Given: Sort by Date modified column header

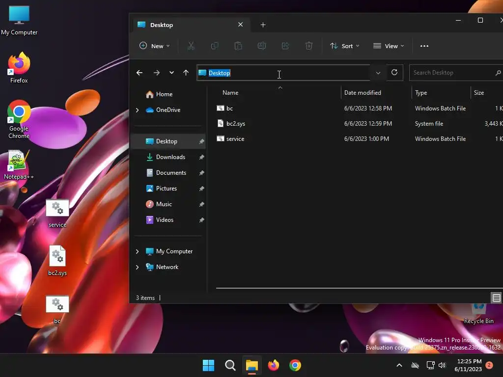Looking at the screenshot, I should (376, 93).
